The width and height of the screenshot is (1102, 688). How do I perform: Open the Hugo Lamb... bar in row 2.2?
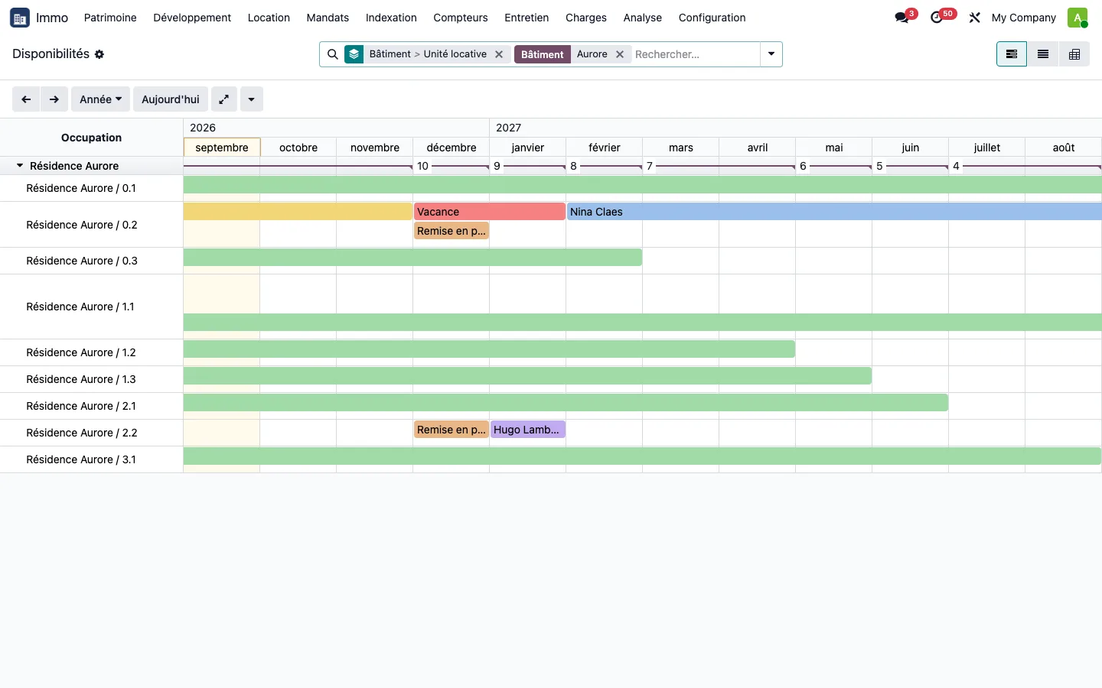point(528,430)
